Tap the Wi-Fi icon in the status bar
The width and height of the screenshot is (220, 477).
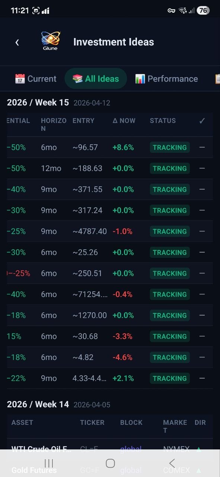(181, 10)
